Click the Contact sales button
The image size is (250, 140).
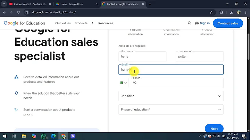pyautogui.click(x=228, y=23)
